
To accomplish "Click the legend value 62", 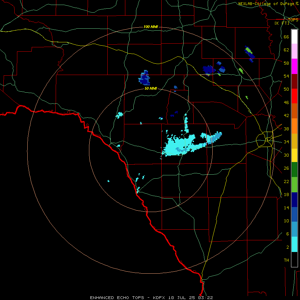I will [286, 50].
